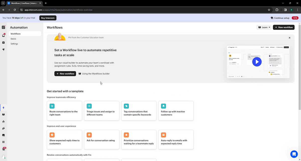Click the Ask for conversation rating smiley icon

tap(89, 135)
